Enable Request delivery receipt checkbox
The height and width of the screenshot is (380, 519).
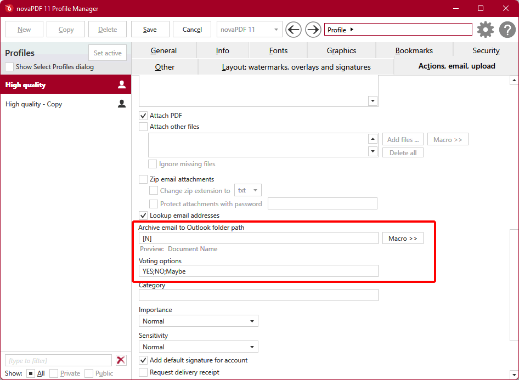[x=143, y=372]
